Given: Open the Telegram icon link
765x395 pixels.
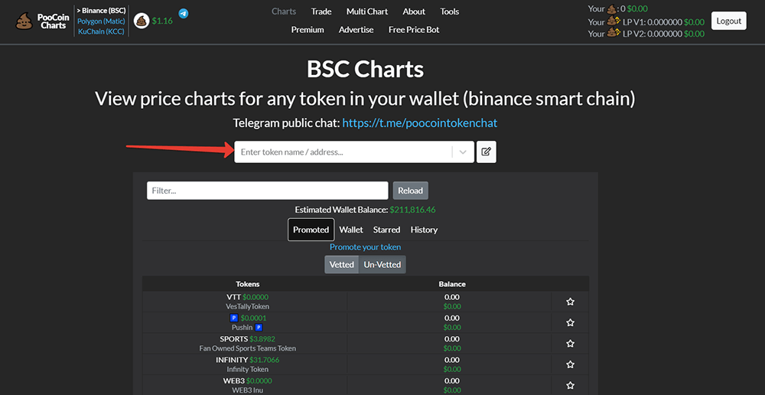Looking at the screenshot, I should tap(183, 13).
